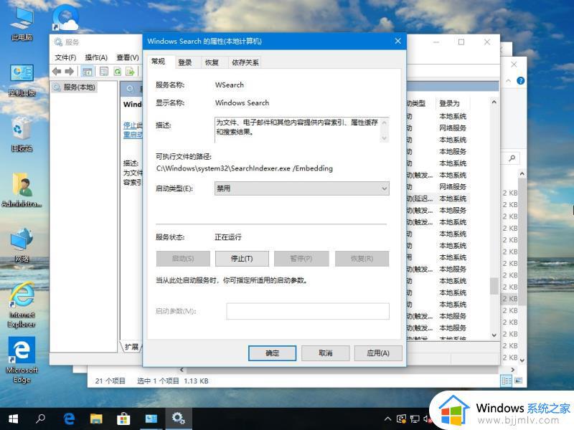Open the Action (操作) menu in Services
Image resolution: width=574 pixels, height=430 pixels.
point(96,57)
